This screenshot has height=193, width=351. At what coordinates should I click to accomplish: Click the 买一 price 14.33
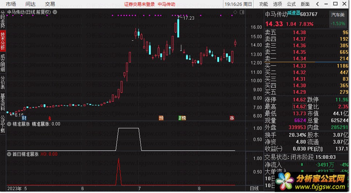point(299,66)
